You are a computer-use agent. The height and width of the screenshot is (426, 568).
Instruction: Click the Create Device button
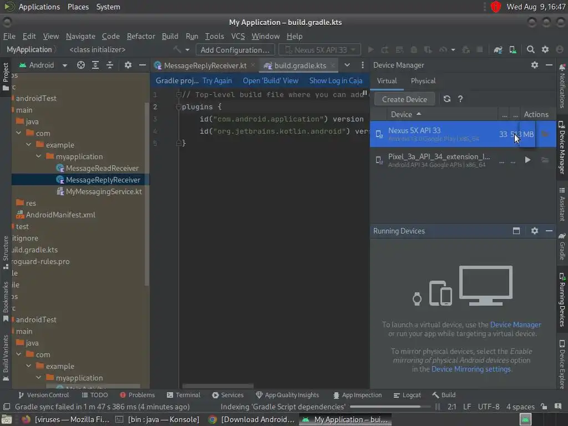pos(404,99)
